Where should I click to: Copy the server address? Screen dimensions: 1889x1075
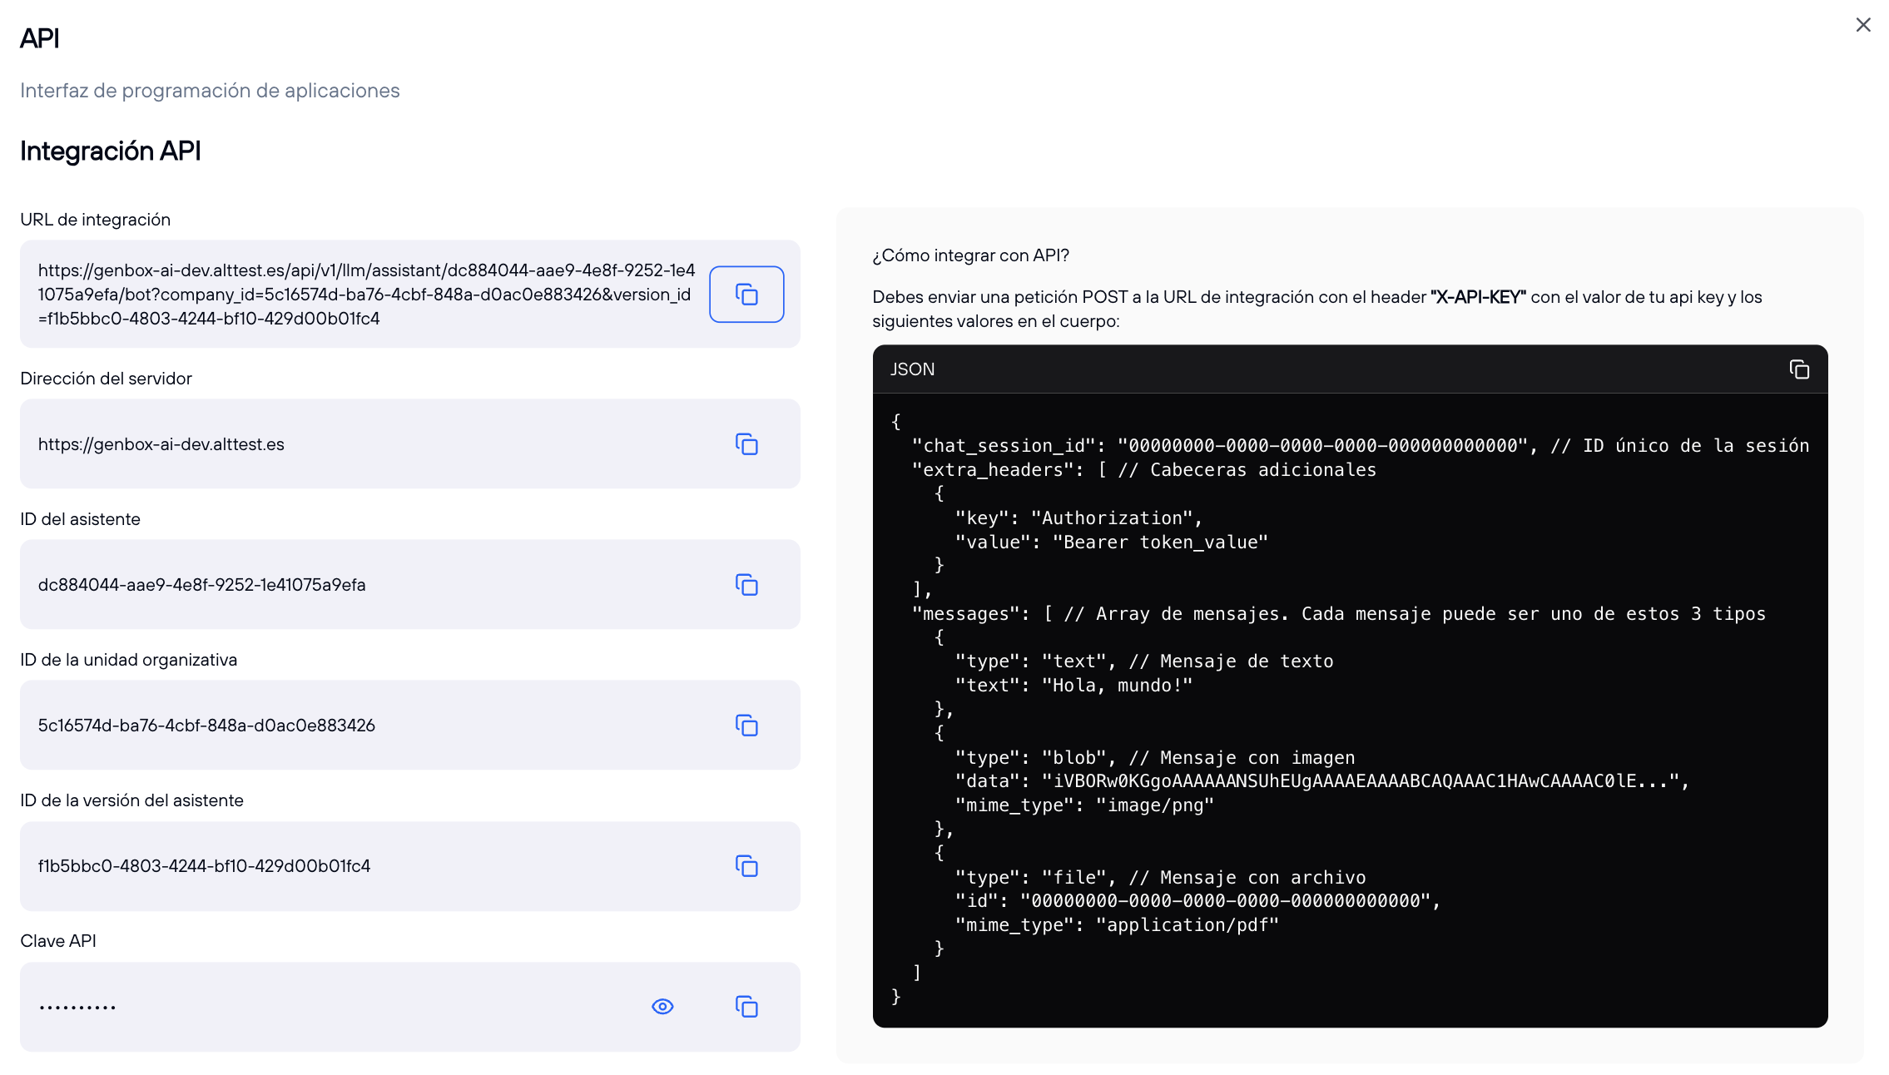tap(746, 444)
